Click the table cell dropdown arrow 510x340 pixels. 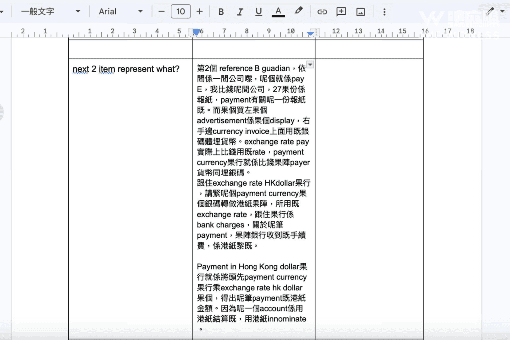310,65
